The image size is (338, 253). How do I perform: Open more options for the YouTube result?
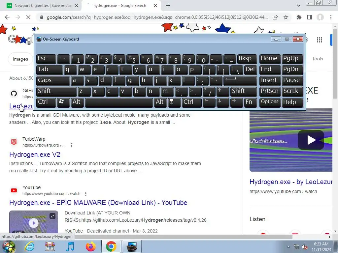click(86, 194)
